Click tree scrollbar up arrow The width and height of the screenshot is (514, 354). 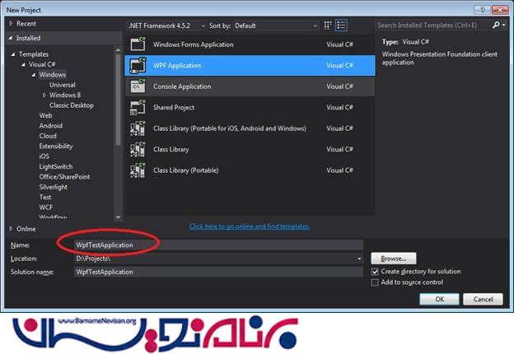pyautogui.click(x=119, y=50)
